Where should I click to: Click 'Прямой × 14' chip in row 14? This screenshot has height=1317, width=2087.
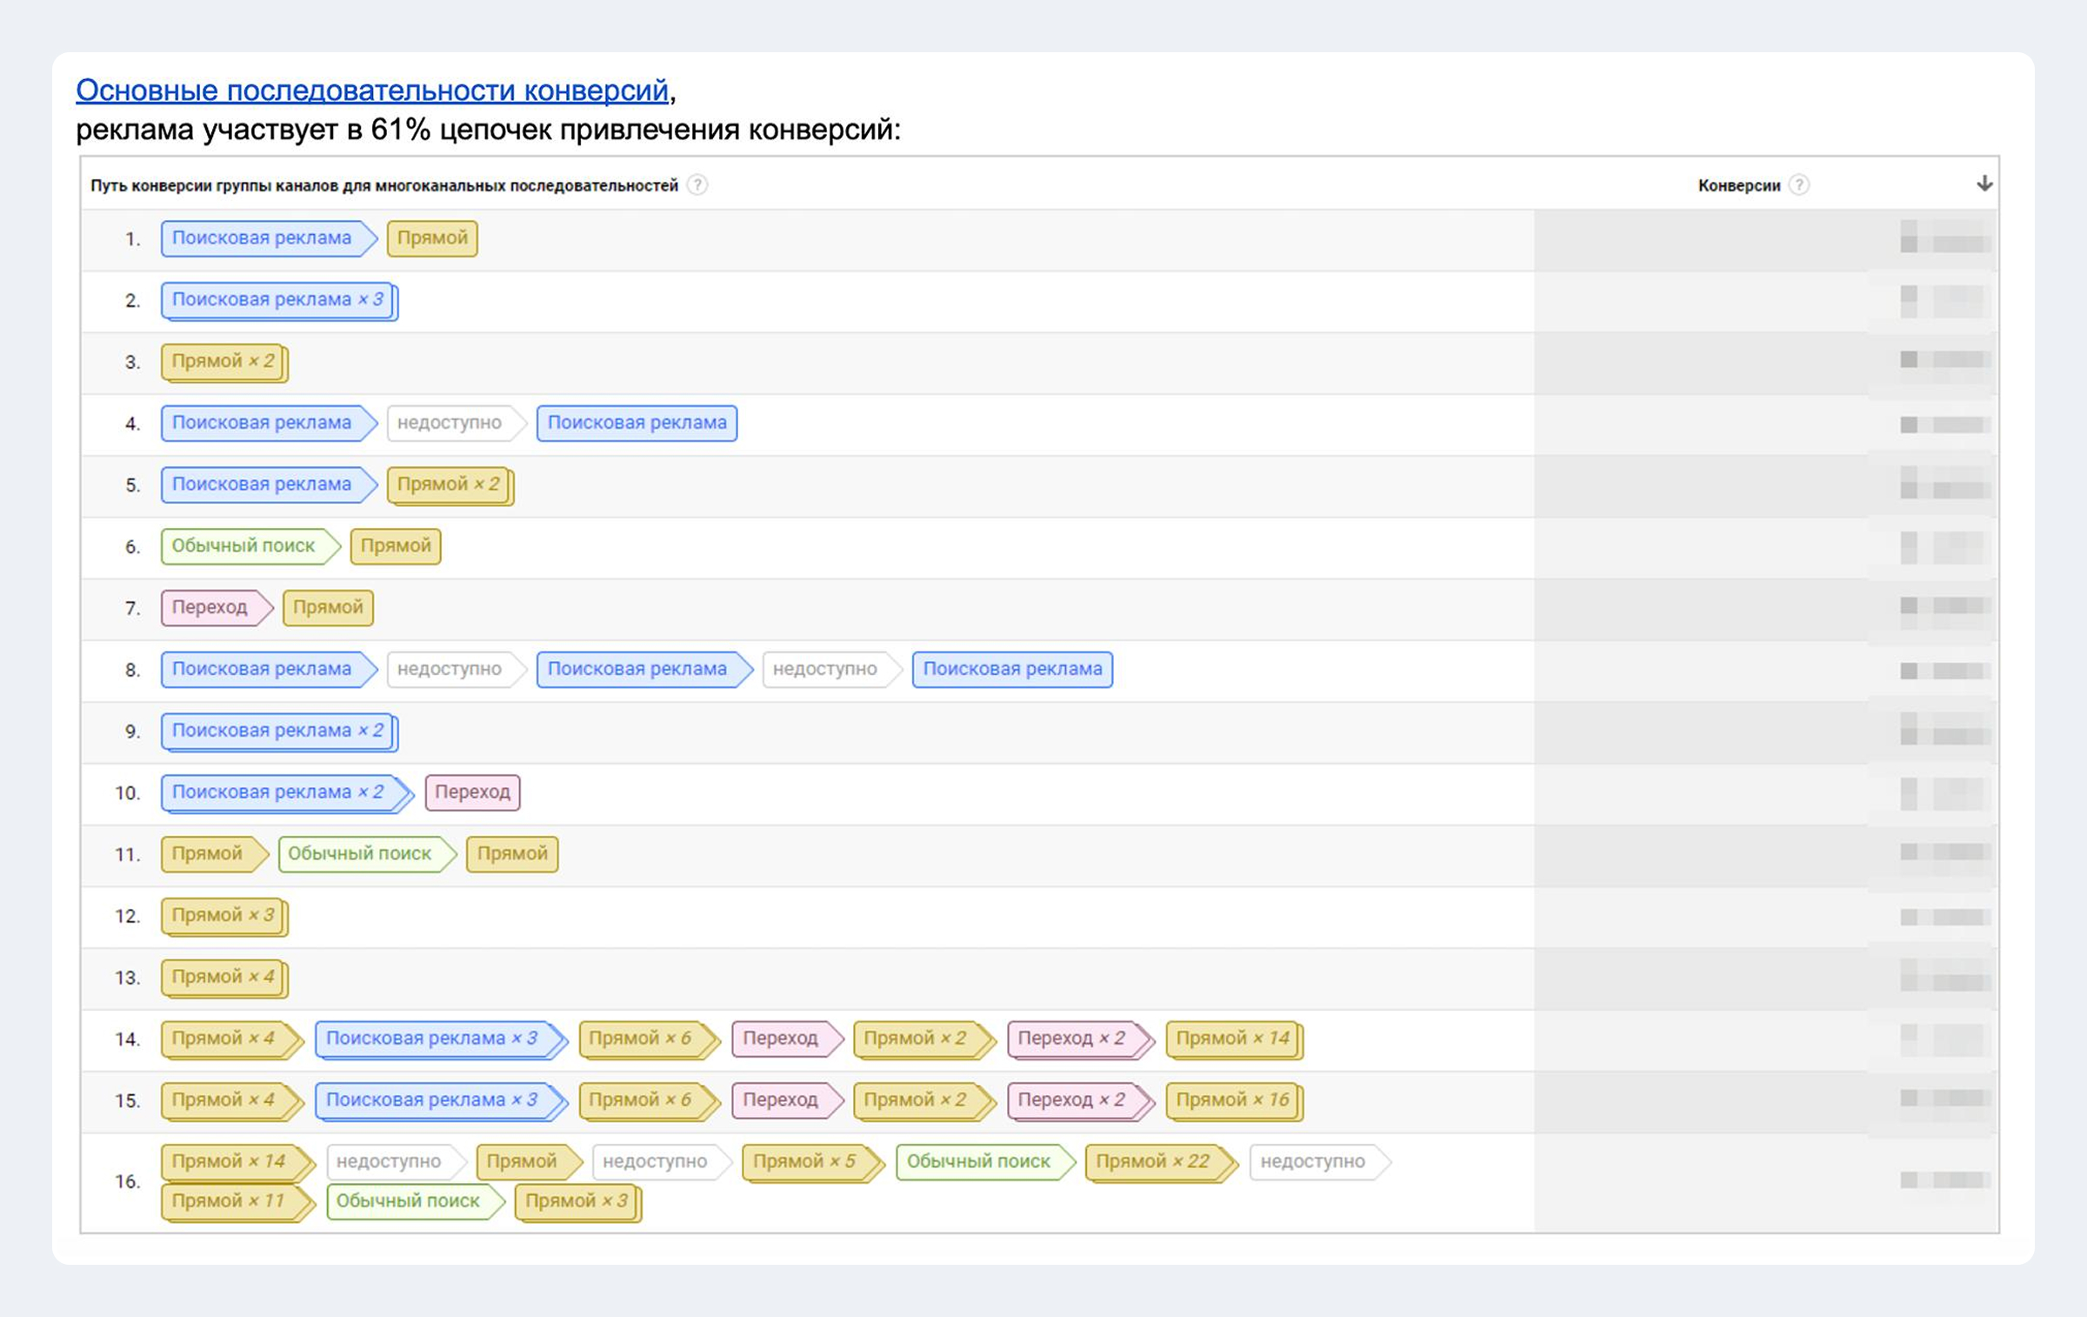pos(1232,1039)
